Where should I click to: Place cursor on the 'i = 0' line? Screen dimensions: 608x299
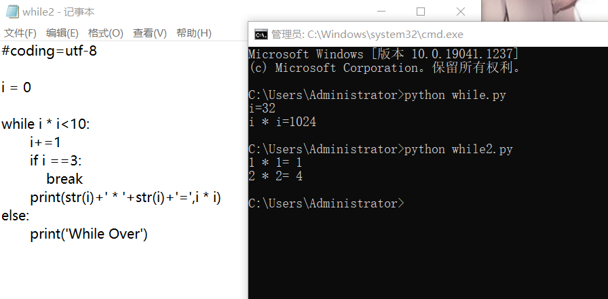[16, 87]
